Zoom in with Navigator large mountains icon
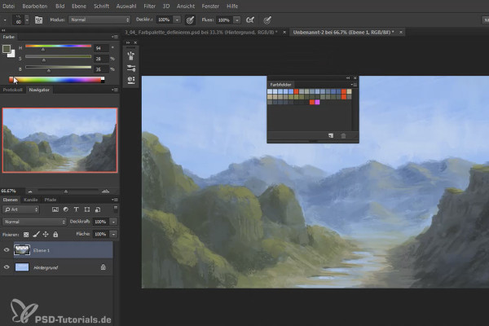The height and width of the screenshot is (326, 489). click(105, 191)
